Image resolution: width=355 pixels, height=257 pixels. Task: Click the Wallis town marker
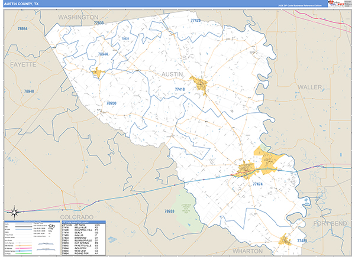[285, 240]
